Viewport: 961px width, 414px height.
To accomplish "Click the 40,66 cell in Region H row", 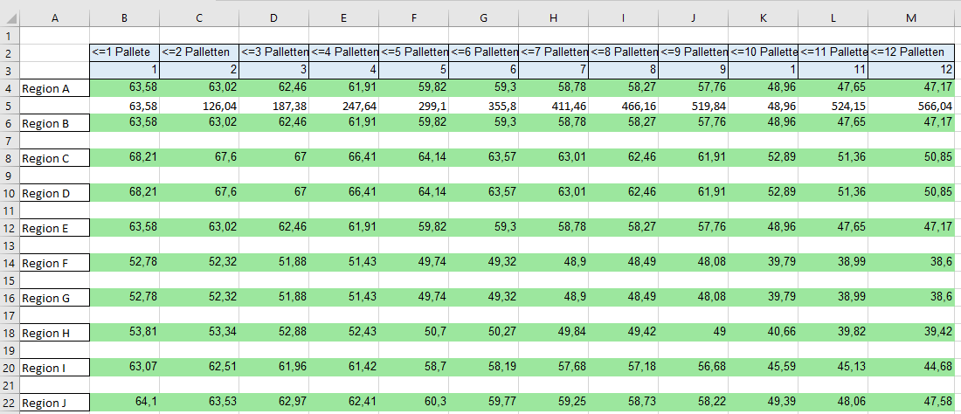I will click(x=763, y=333).
